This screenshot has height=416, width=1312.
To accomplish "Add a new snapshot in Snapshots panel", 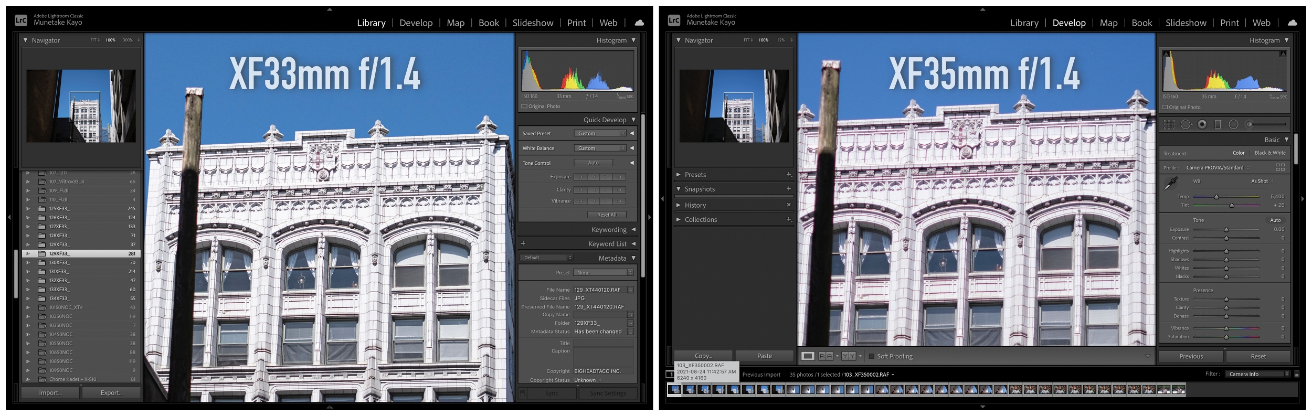I will (789, 189).
